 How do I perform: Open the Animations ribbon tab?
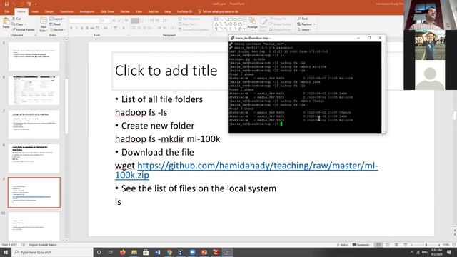pyautogui.click(x=87, y=11)
